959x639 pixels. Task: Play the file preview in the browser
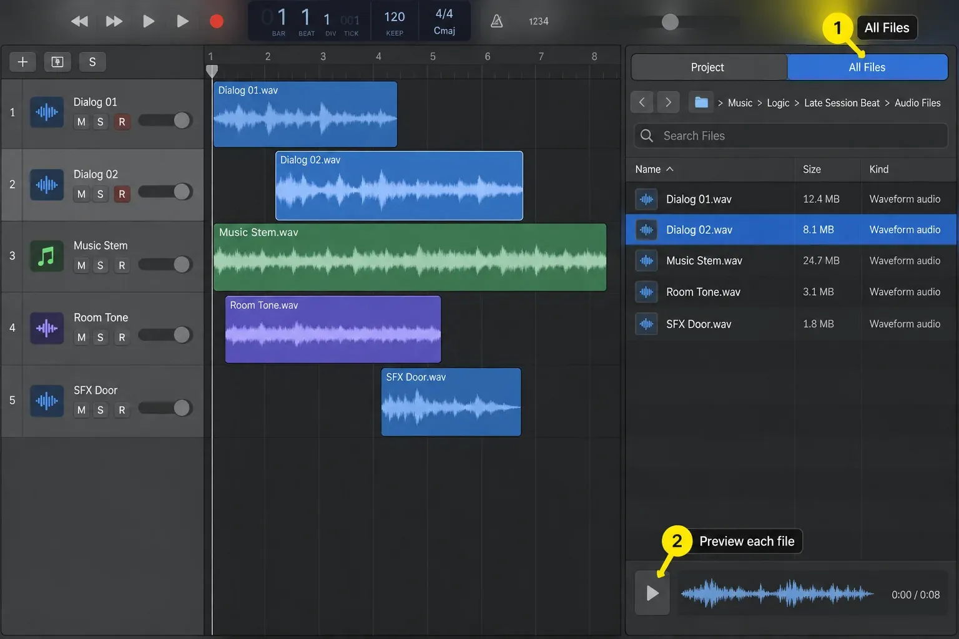[x=652, y=593]
